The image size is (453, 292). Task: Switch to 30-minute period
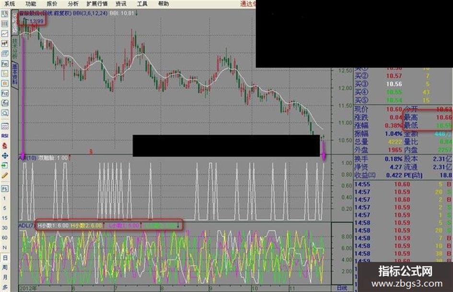pos(5,228)
